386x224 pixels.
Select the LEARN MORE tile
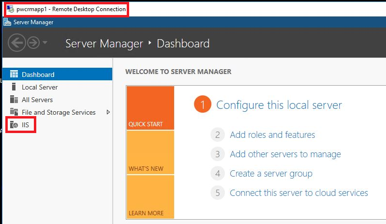click(150, 197)
